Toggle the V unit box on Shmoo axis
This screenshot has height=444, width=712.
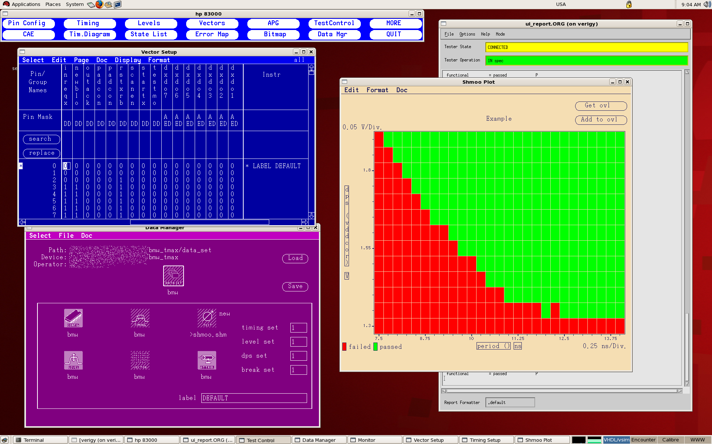pos(347,276)
